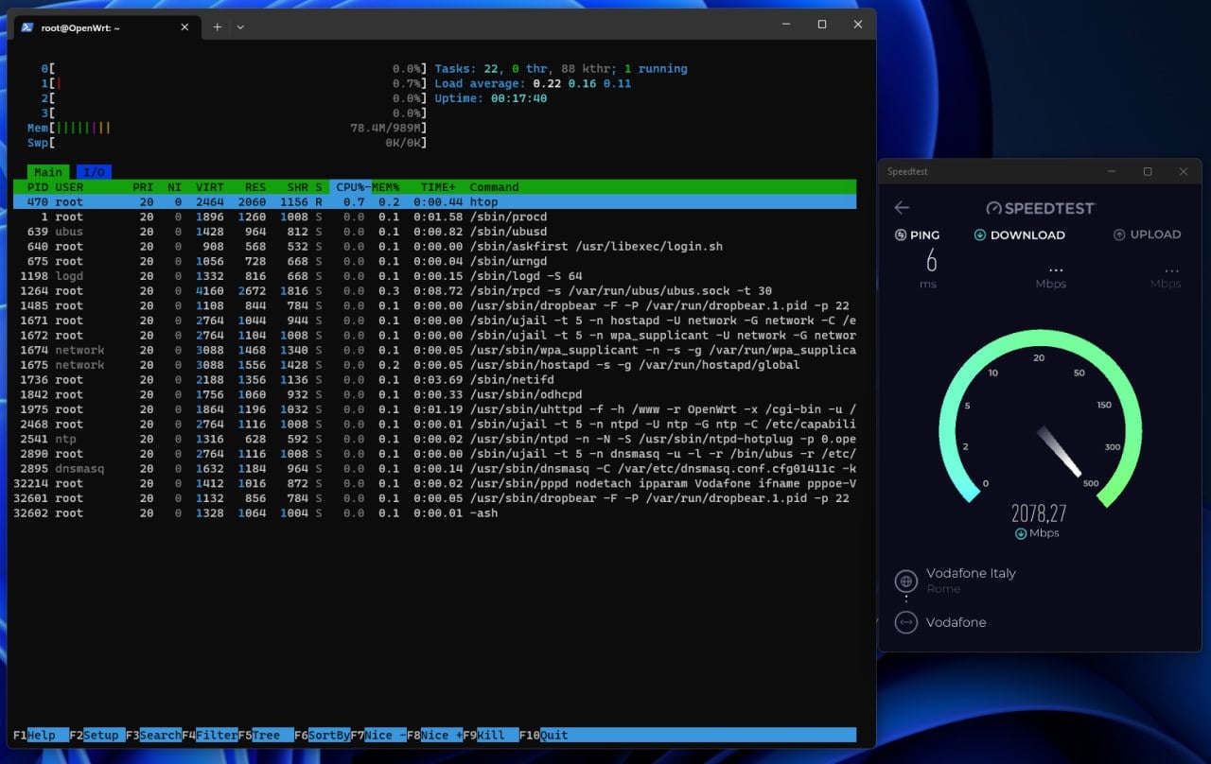
Task: Toggle F5 Tree view in htop
Action: coord(266,735)
